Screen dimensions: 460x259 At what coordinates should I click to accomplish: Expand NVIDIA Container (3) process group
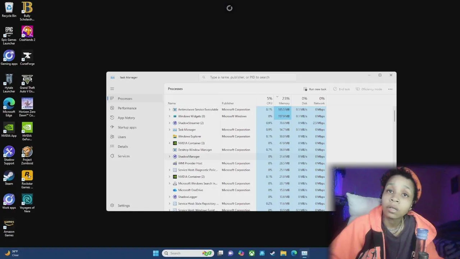point(170,143)
